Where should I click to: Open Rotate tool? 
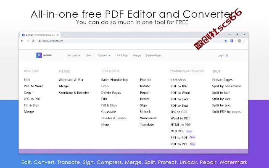coord(145,86)
